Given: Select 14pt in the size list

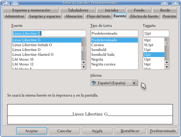Looking at the screenshot, I should (147, 64).
